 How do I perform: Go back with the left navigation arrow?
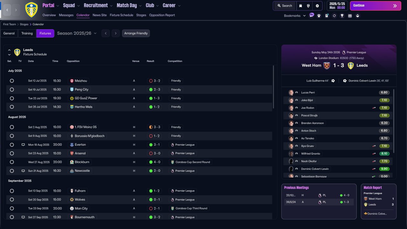pyautogui.click(x=7, y=10)
